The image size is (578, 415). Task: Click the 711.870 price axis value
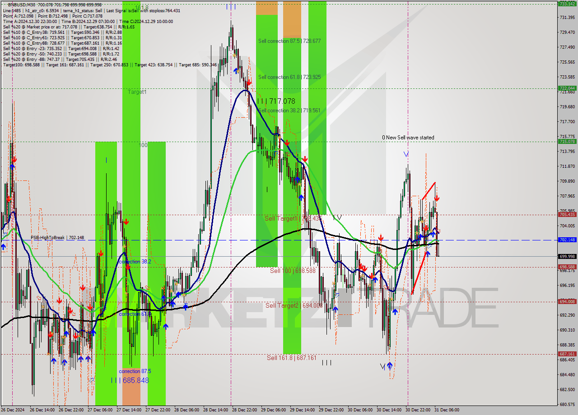click(567, 166)
